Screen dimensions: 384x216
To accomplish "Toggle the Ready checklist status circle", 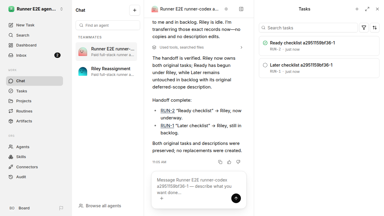I will click(265, 43).
